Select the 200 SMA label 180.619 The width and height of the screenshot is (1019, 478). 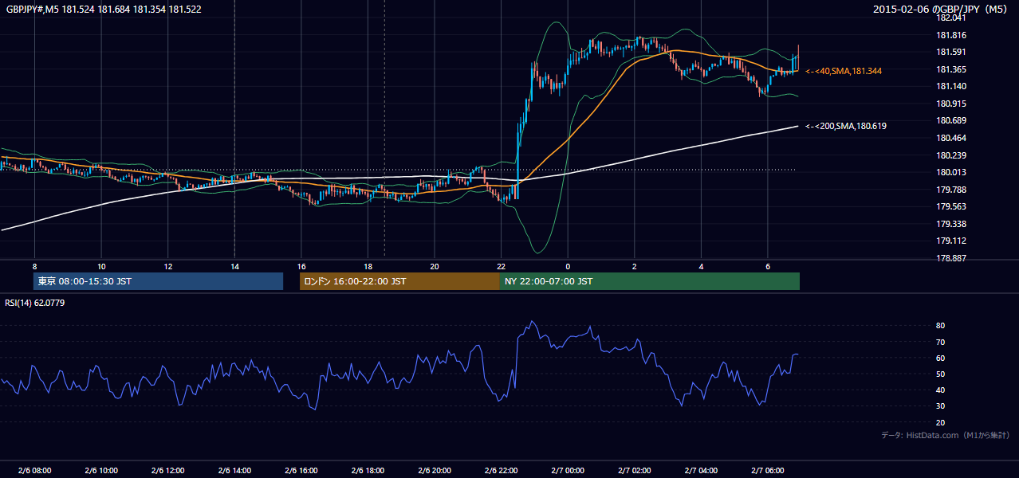click(x=846, y=126)
